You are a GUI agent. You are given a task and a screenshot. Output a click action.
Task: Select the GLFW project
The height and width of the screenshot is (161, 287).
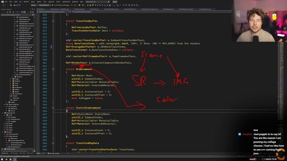point(10,126)
